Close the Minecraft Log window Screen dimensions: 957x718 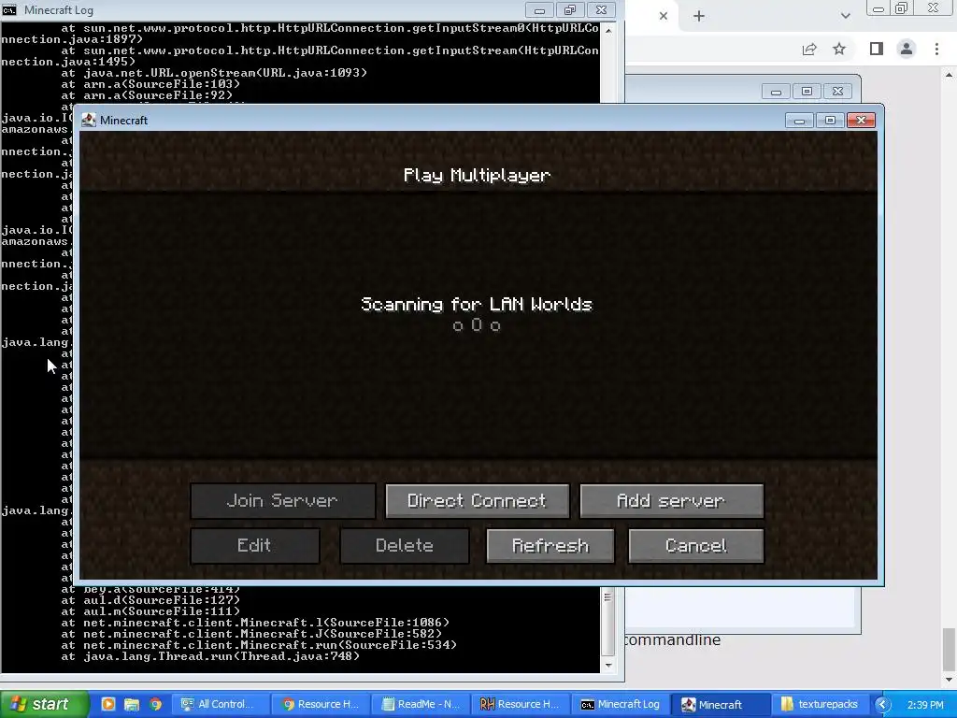(601, 10)
